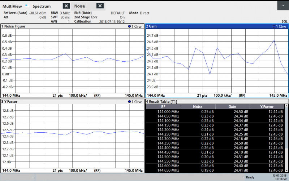Select the 1 Noise Figure window title
This screenshot has width=289, height=181.
tap(14, 27)
